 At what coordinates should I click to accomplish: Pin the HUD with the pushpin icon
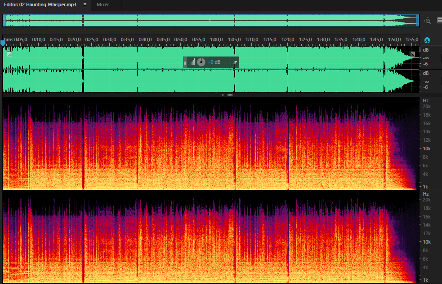(235, 62)
